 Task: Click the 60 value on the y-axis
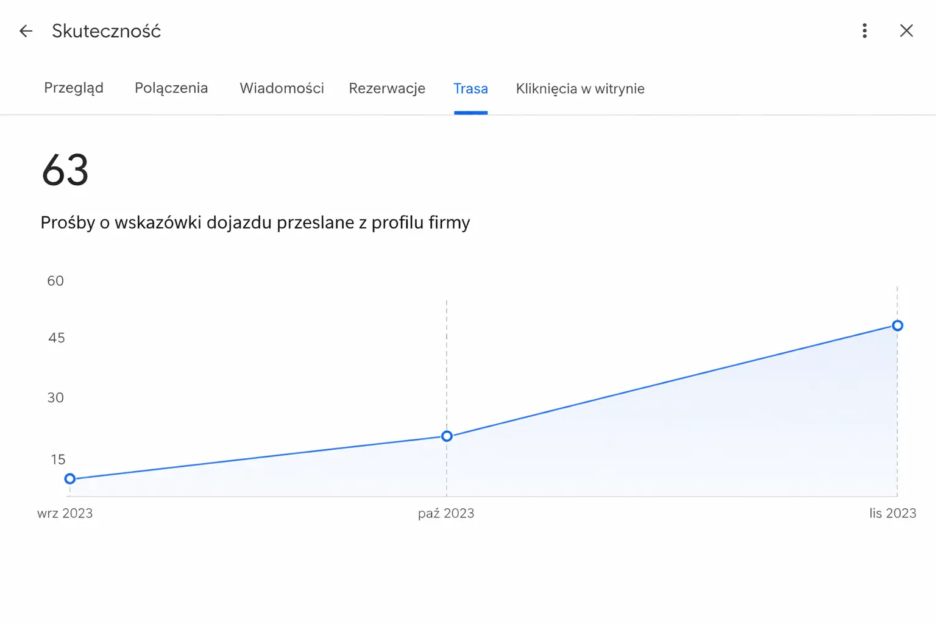pos(55,280)
